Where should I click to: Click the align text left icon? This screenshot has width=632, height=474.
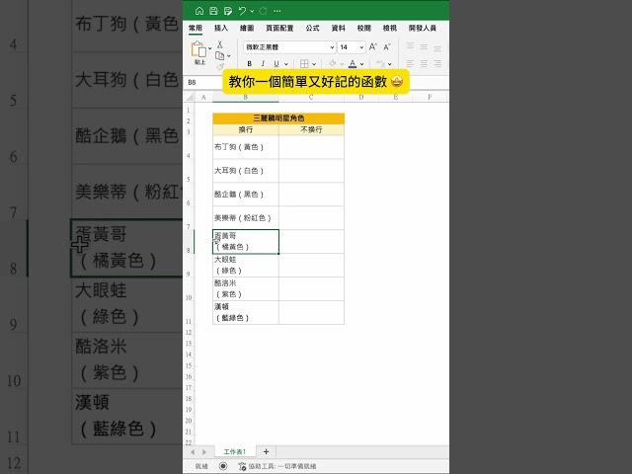(411, 63)
